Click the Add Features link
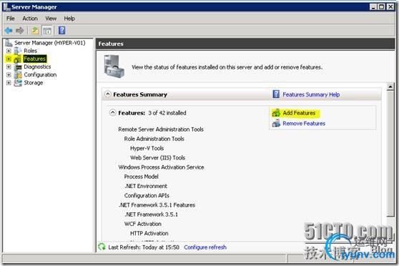The image size is (399, 266). (299, 113)
